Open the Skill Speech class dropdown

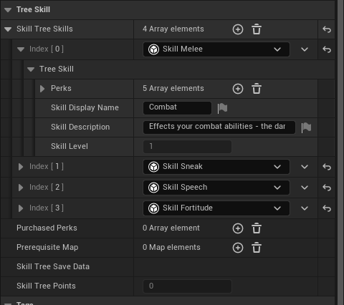click(216, 188)
